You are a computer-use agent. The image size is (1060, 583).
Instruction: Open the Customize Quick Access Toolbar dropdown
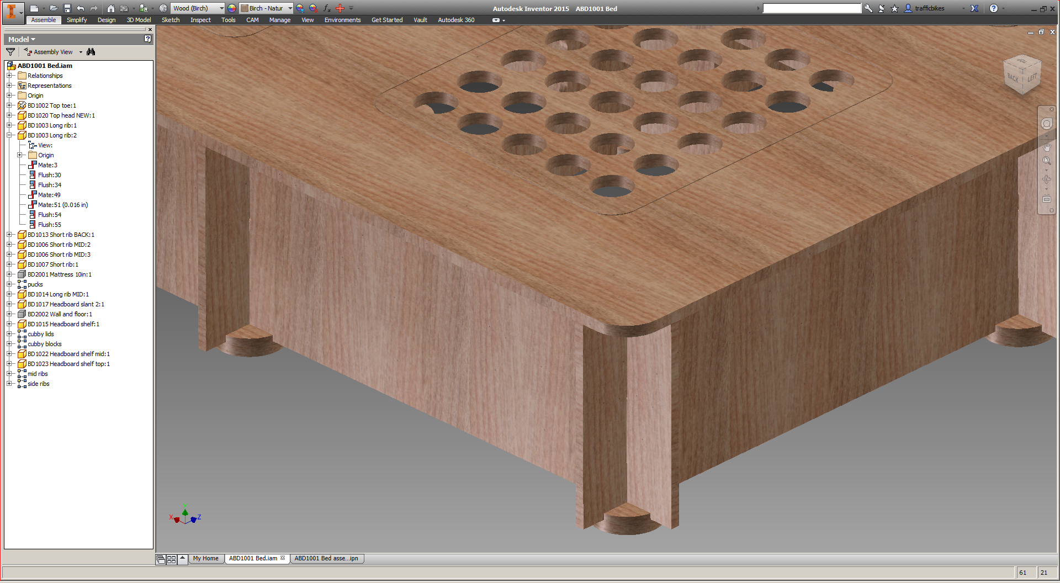[351, 8]
